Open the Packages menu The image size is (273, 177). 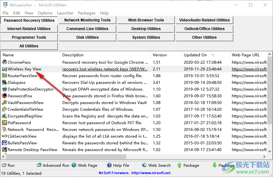click(x=87, y=13)
